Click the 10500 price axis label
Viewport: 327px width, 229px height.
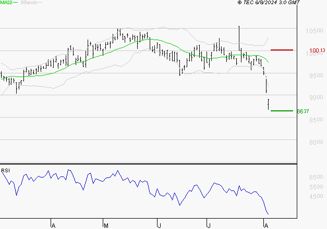tap(314, 31)
